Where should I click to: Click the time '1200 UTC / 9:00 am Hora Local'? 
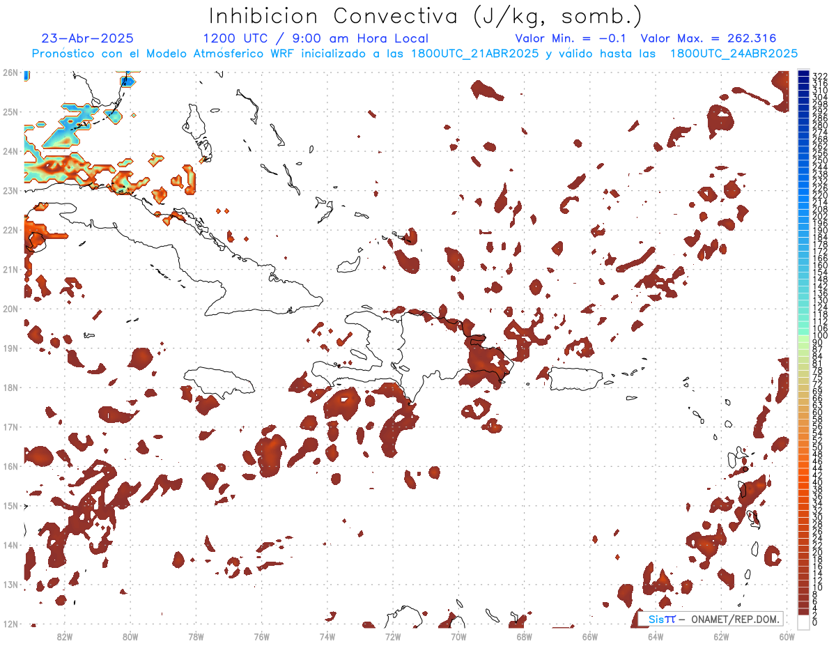coord(316,39)
